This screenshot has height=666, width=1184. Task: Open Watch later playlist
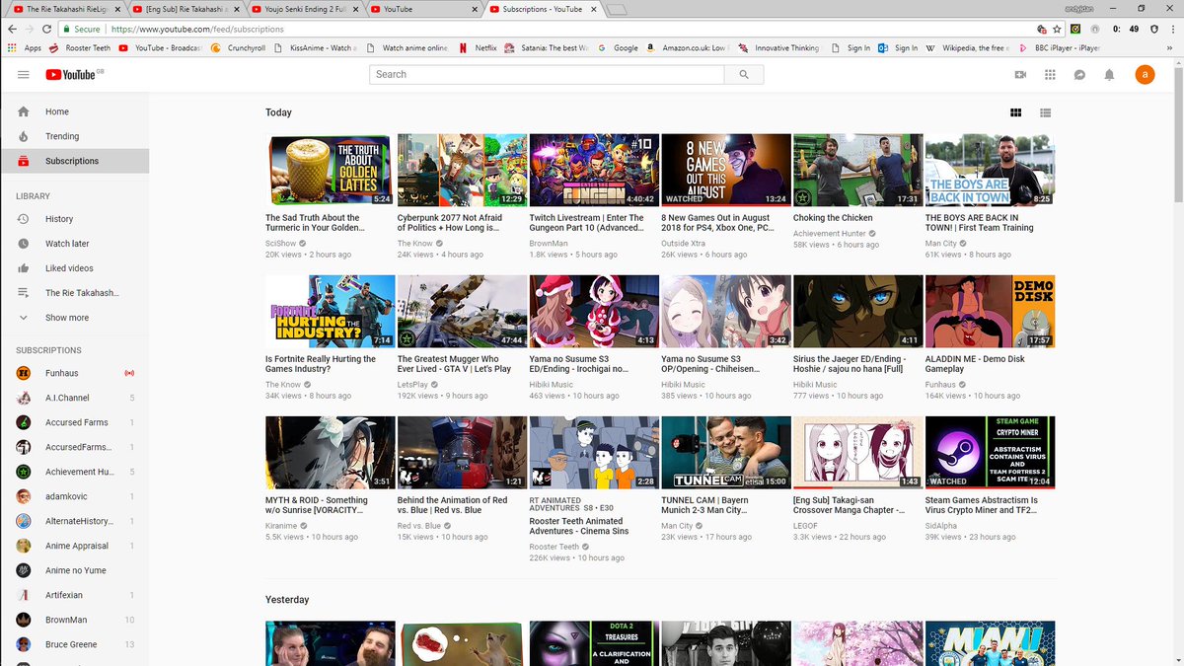(x=74, y=244)
